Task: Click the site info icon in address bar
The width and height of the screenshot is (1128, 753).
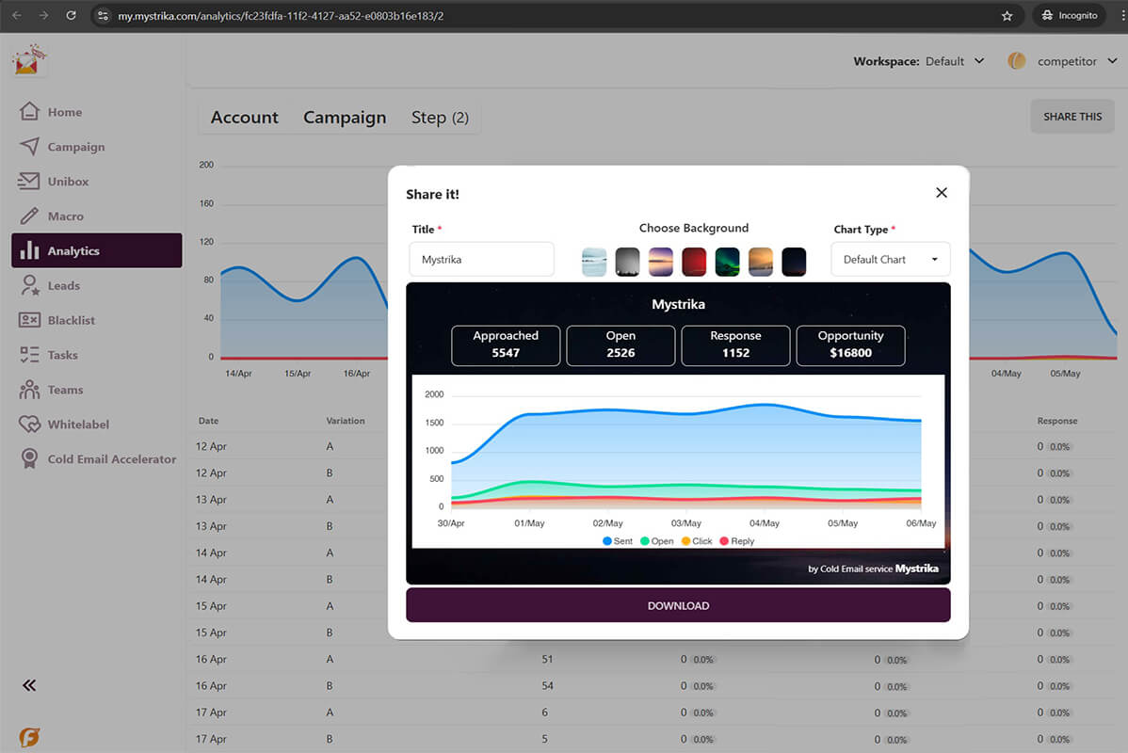Action: coord(103,15)
